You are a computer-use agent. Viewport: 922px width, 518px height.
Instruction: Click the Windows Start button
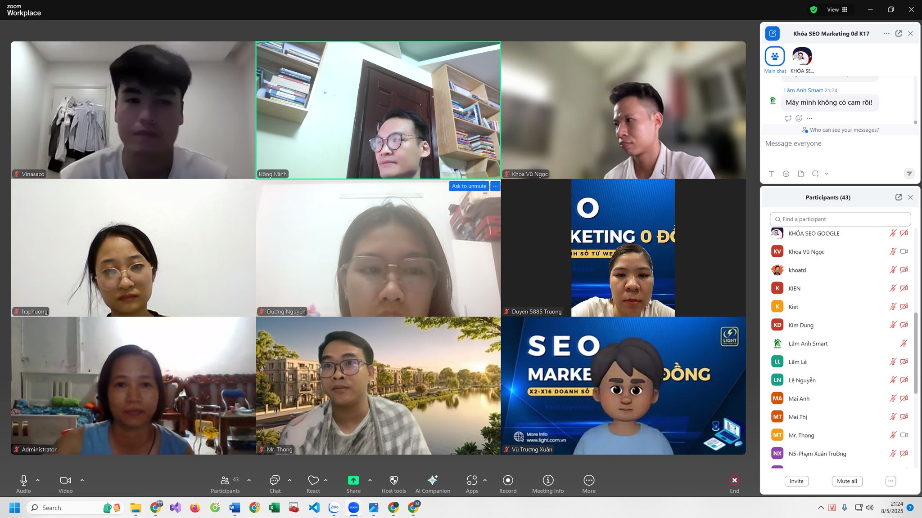[14, 508]
